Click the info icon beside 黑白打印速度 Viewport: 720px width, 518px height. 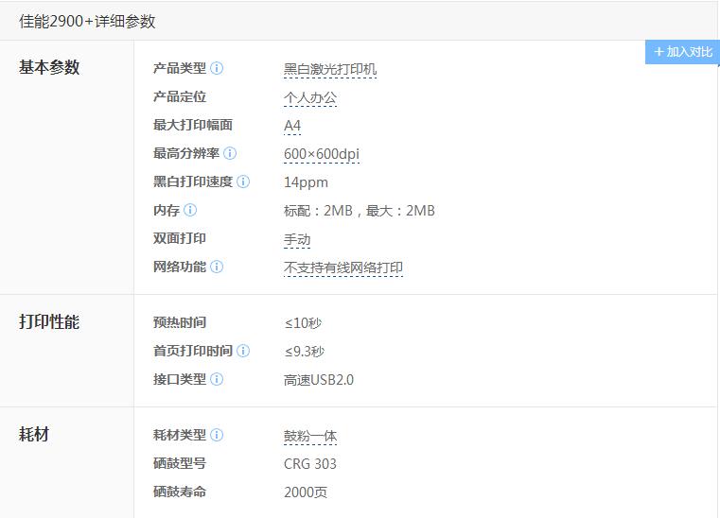(243, 181)
